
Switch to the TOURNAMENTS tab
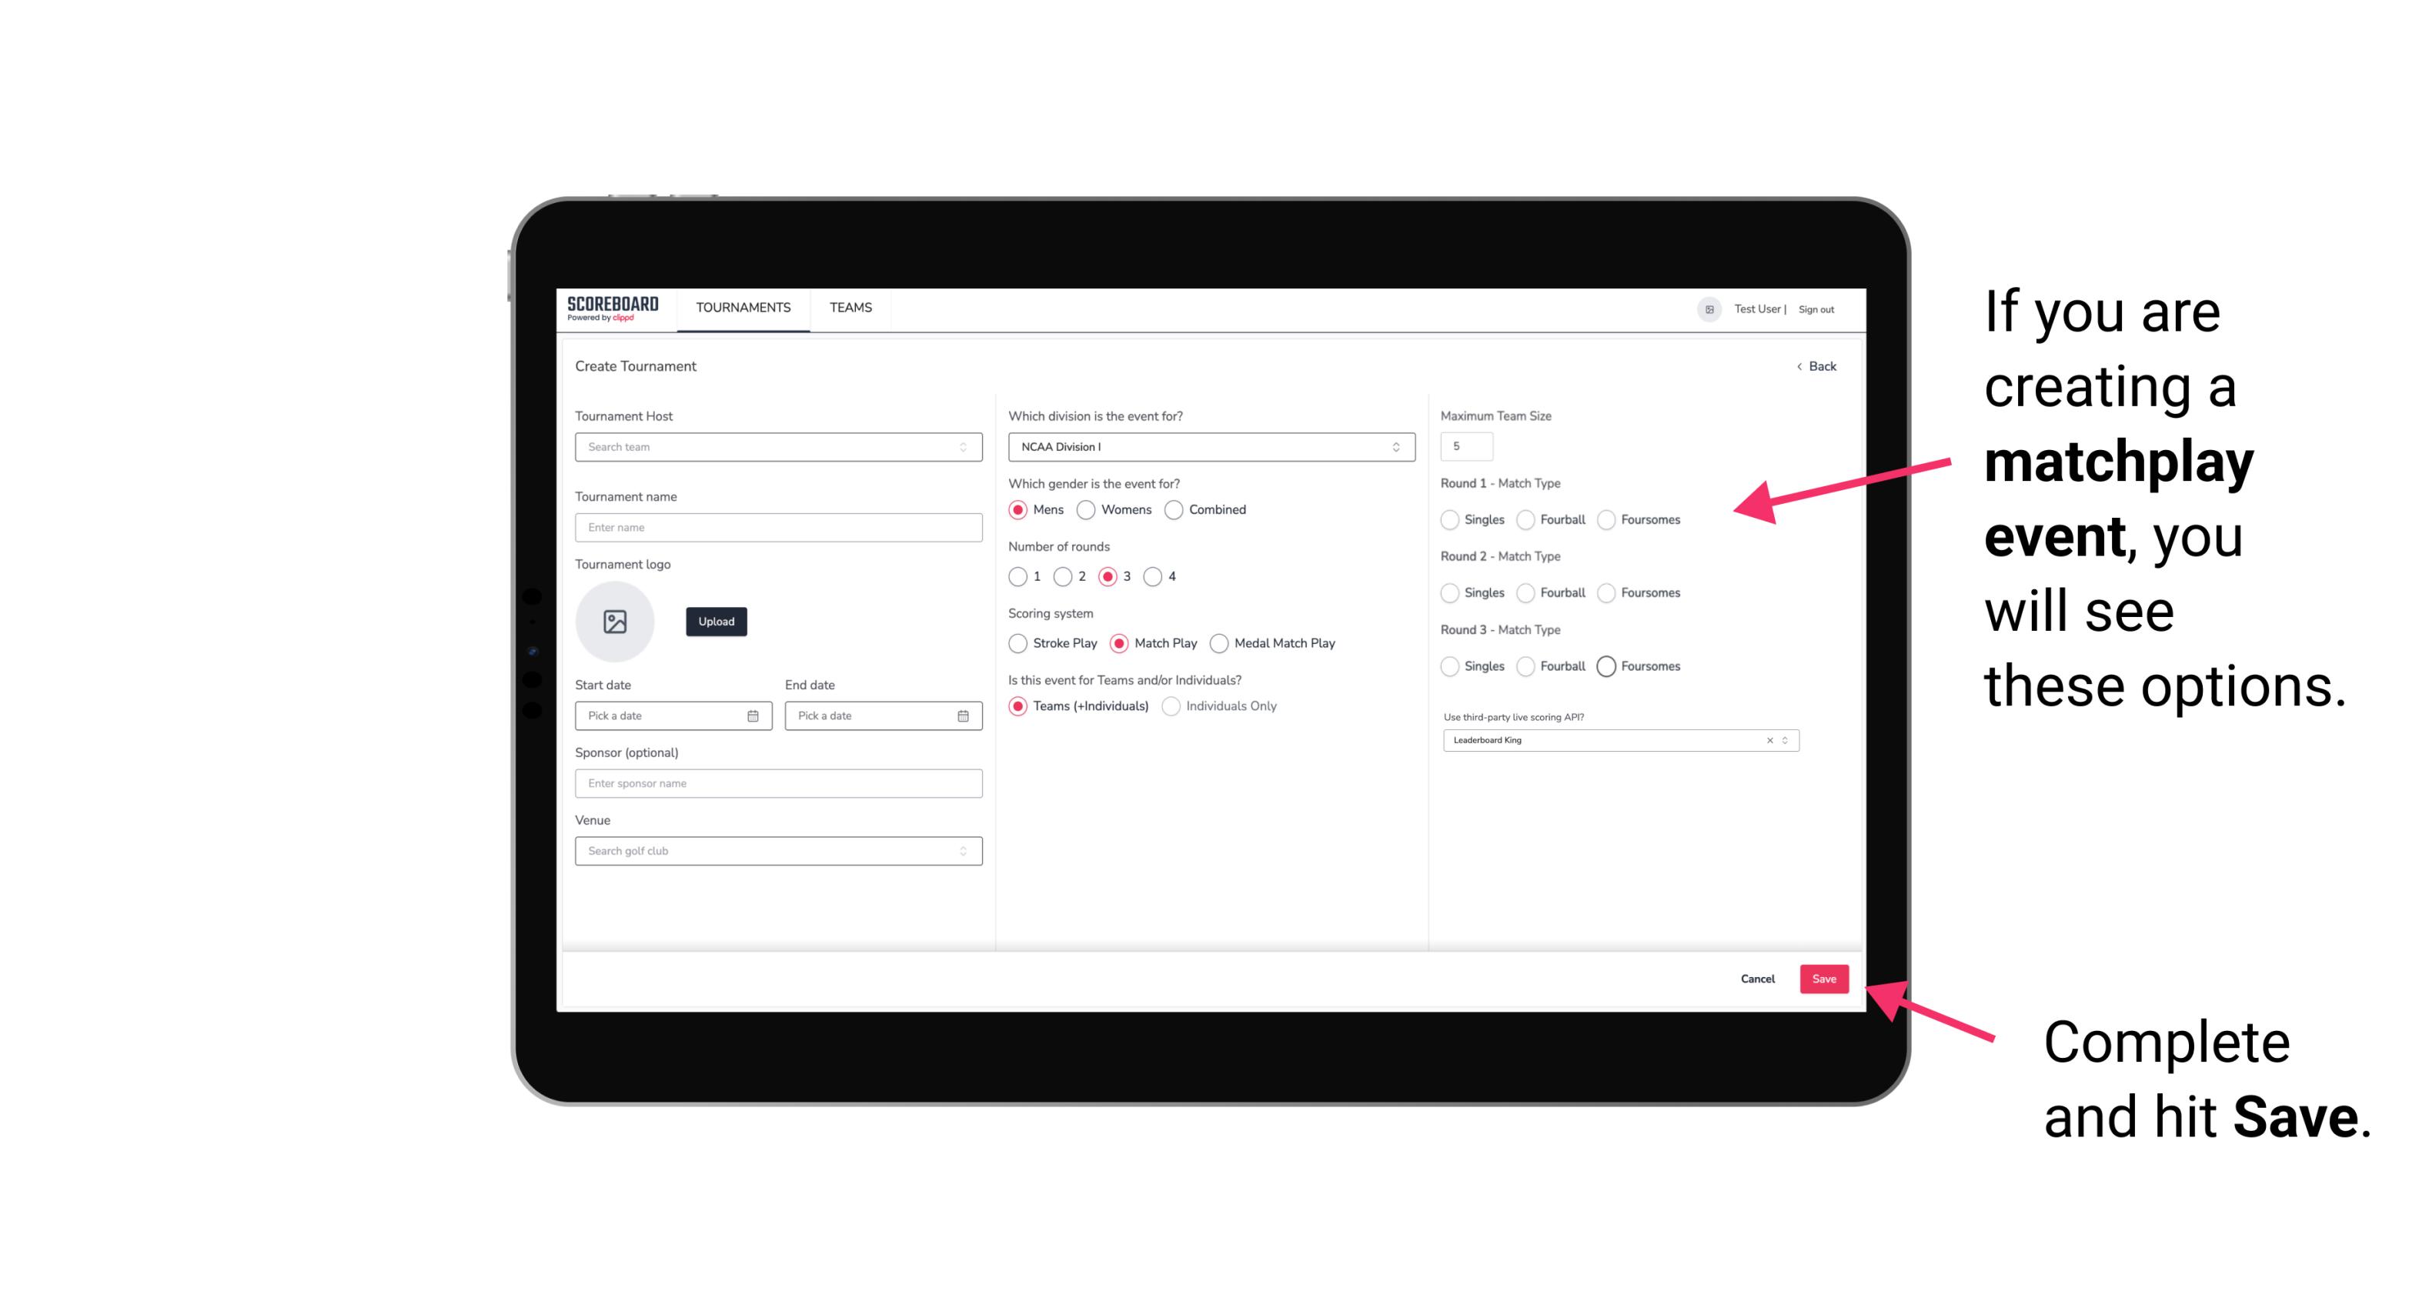742,308
